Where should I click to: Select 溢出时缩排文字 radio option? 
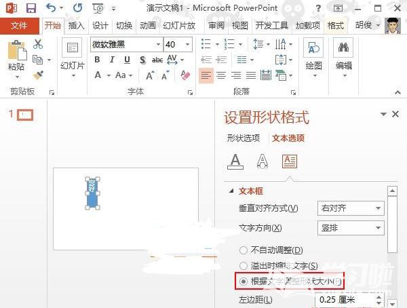point(244,265)
